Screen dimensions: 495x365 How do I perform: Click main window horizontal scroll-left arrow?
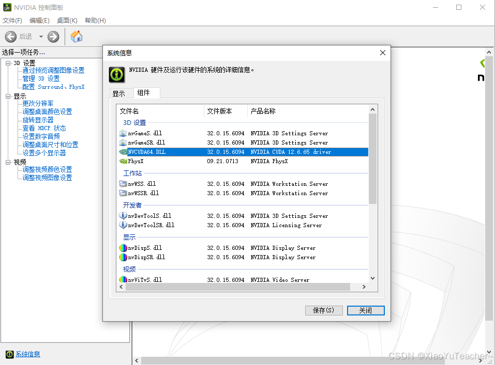137,360
